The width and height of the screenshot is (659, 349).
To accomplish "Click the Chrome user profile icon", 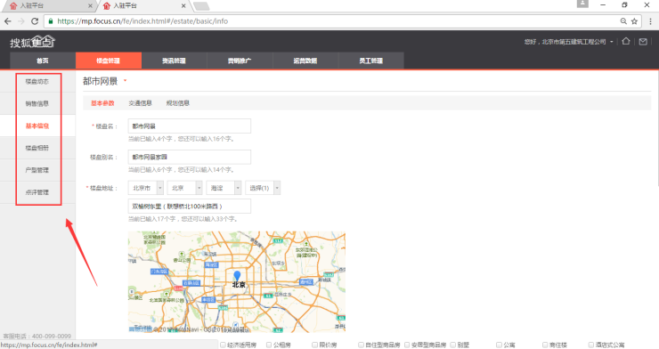I will click(x=582, y=4).
